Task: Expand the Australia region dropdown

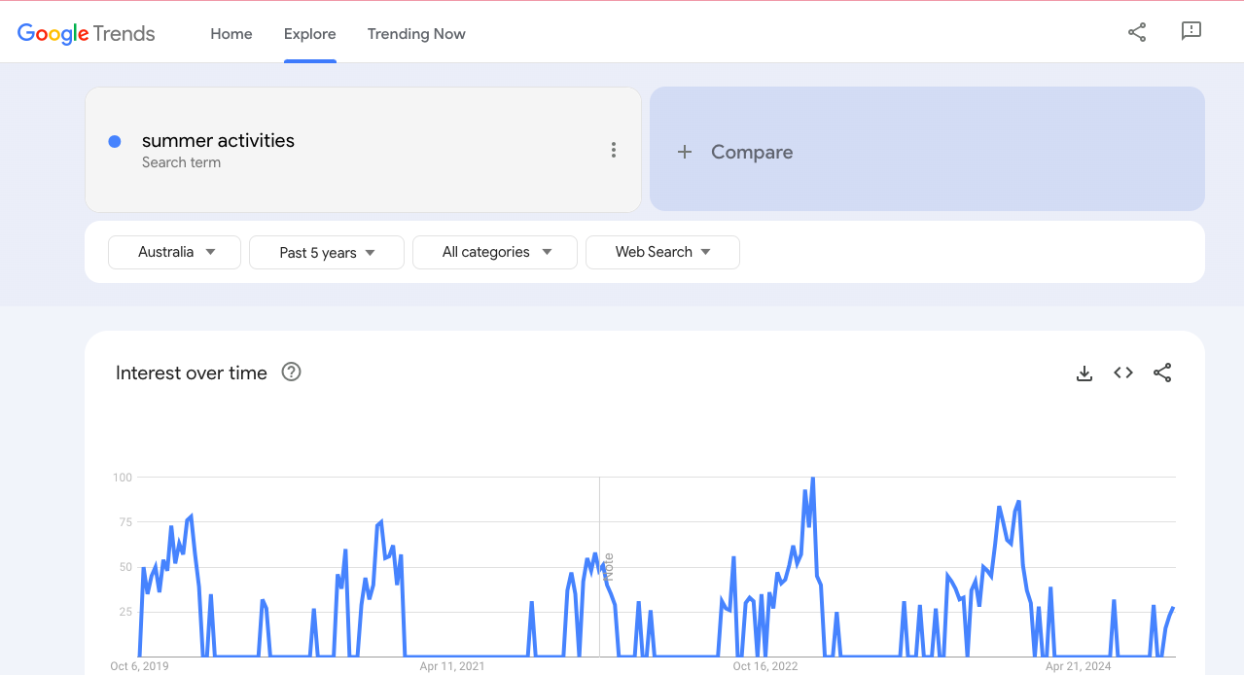Action: coord(175,252)
